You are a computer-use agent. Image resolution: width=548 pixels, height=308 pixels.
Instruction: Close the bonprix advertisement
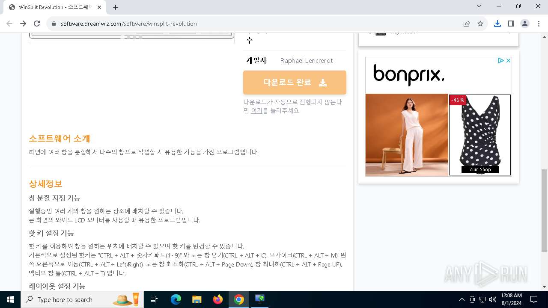pyautogui.click(x=508, y=61)
